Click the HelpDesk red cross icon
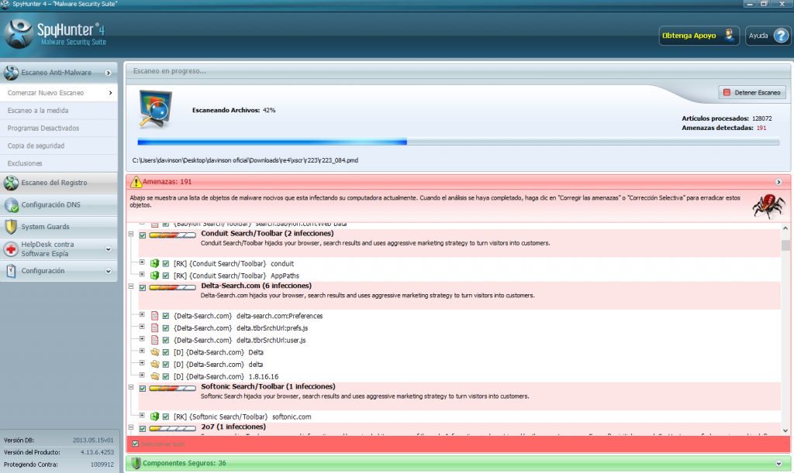This screenshot has width=794, height=473. [11, 248]
